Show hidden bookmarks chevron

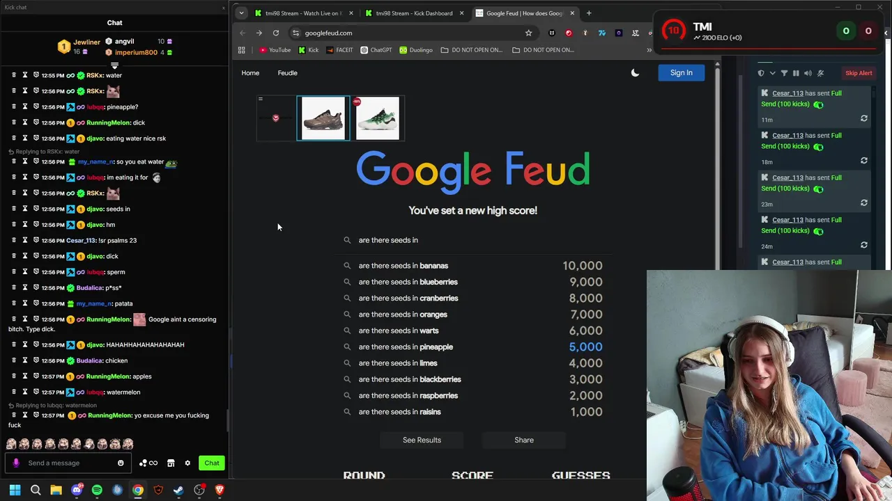[x=649, y=50]
